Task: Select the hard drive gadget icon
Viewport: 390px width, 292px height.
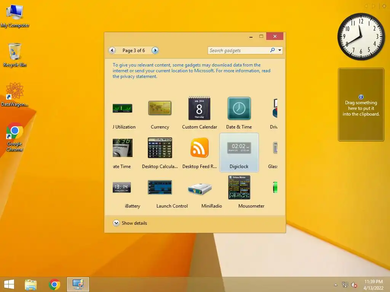Action: tap(200, 189)
